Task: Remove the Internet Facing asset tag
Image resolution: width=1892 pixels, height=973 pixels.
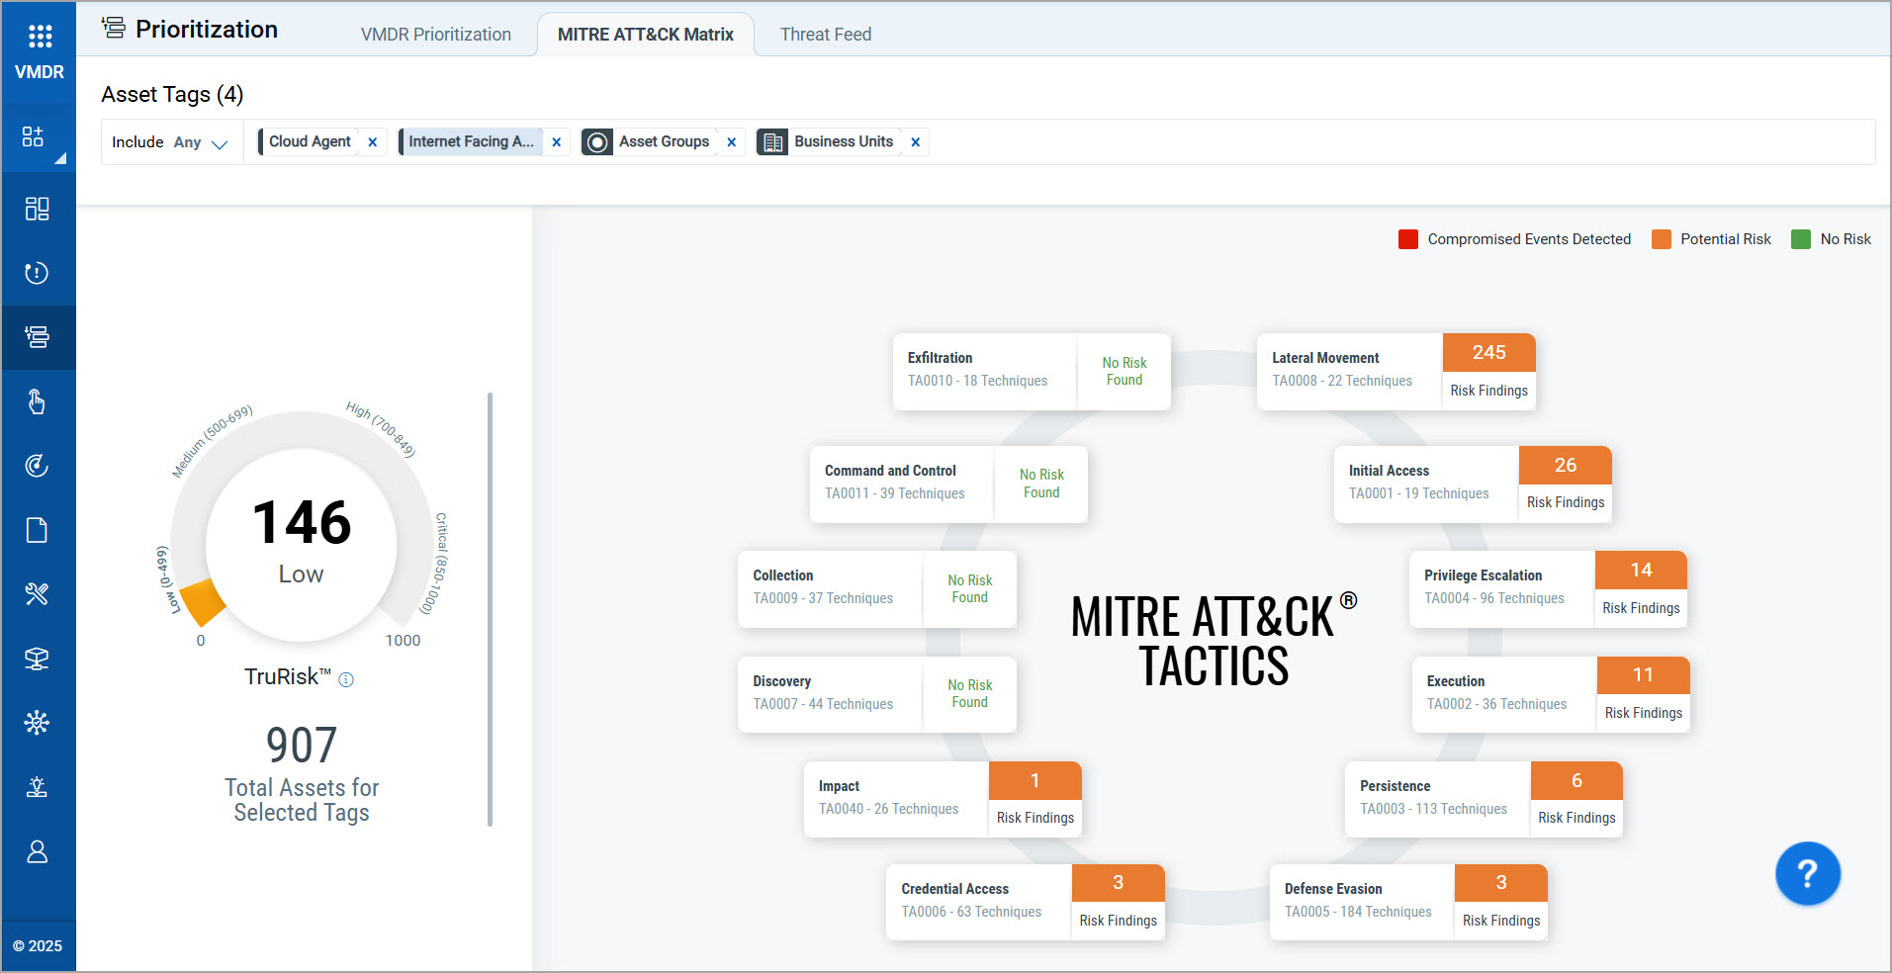Action: [557, 141]
